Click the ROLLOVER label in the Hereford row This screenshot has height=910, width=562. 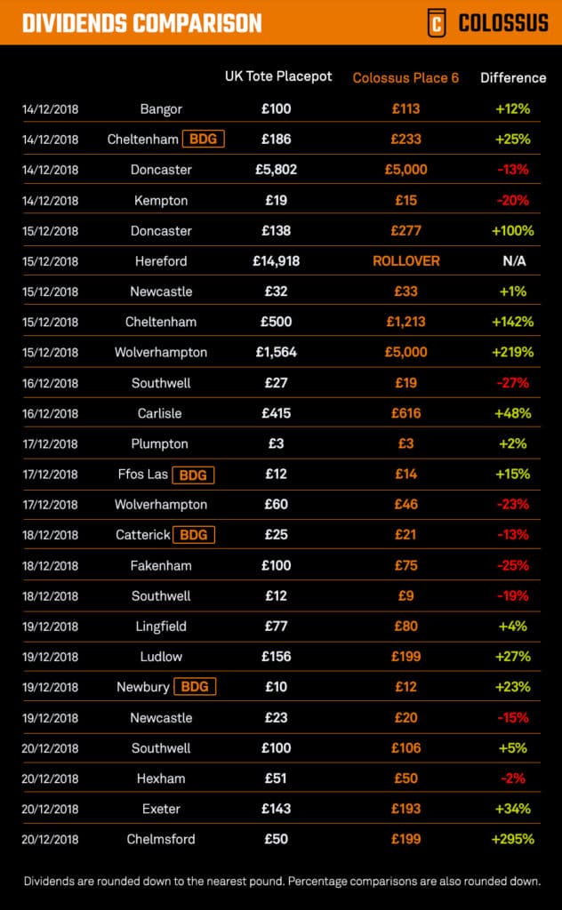click(405, 261)
